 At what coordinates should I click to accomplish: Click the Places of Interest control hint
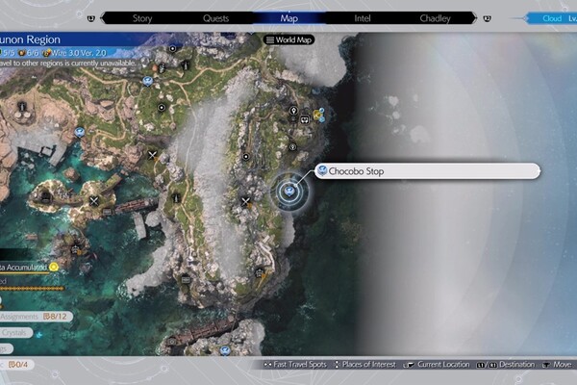pos(365,365)
